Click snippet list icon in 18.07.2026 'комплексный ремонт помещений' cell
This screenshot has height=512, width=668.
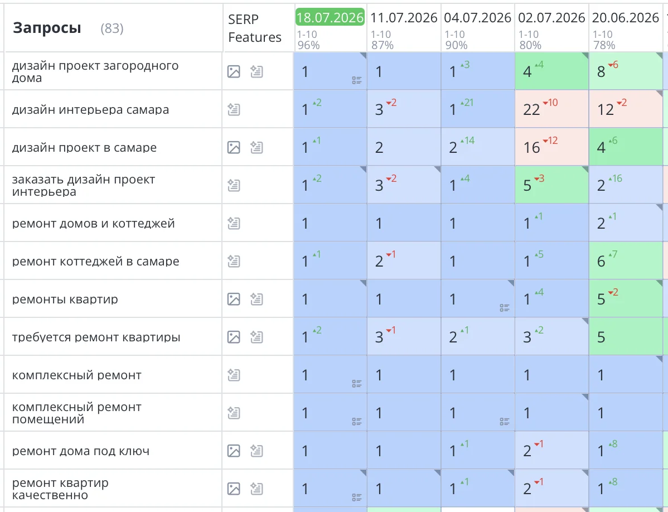pos(357,421)
